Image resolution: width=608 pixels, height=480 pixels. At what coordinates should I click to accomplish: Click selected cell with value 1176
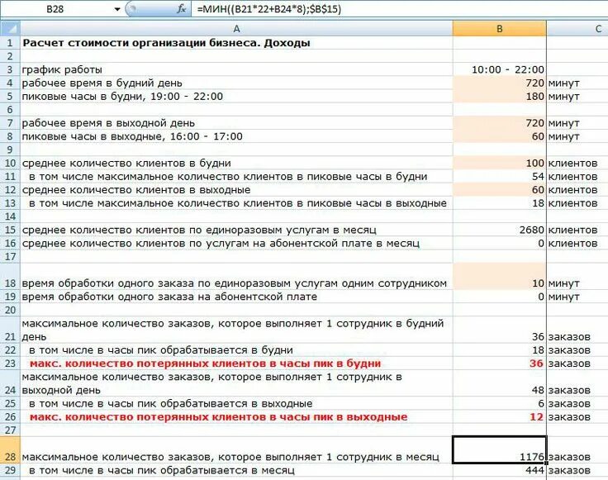click(x=500, y=449)
